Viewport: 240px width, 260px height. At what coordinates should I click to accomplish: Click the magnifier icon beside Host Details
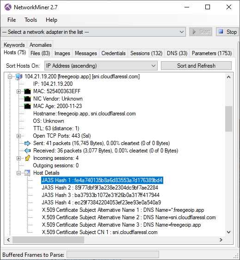pos(27,173)
